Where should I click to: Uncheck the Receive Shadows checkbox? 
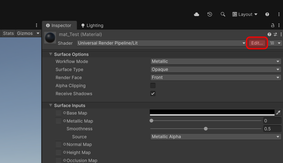153,94
